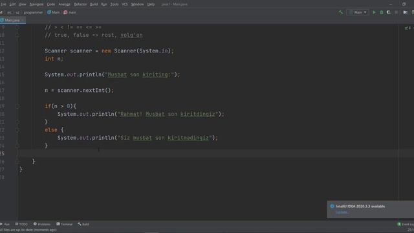This screenshot has width=414, height=233.
Task: Click the "Rahmat! Musbat son kiritdingiz" string
Action: click(168, 114)
